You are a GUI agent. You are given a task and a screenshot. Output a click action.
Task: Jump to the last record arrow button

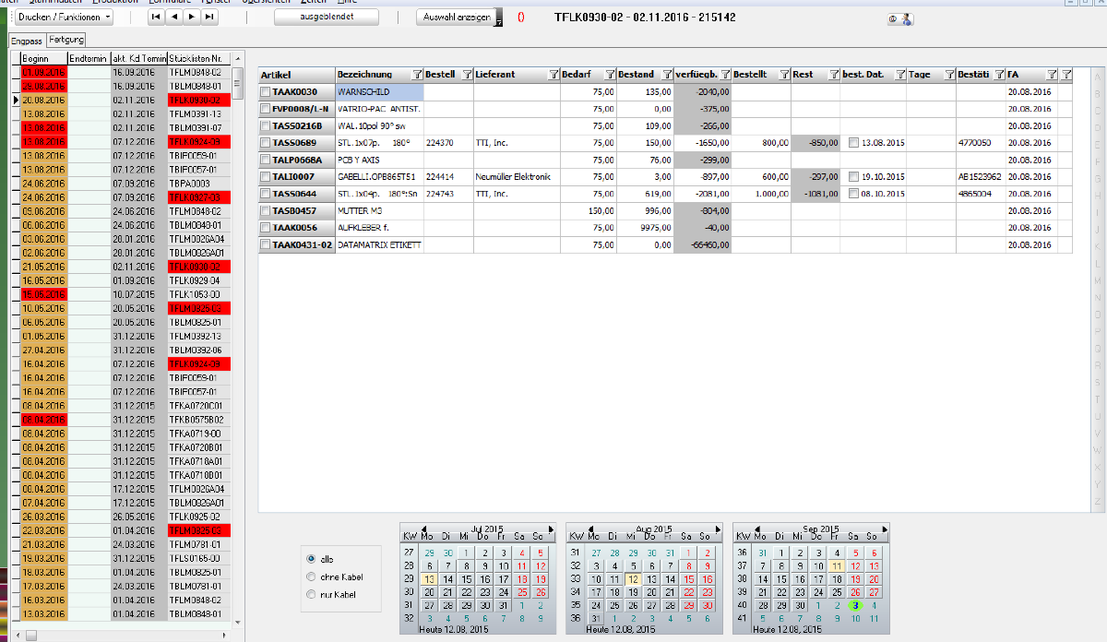pos(210,18)
